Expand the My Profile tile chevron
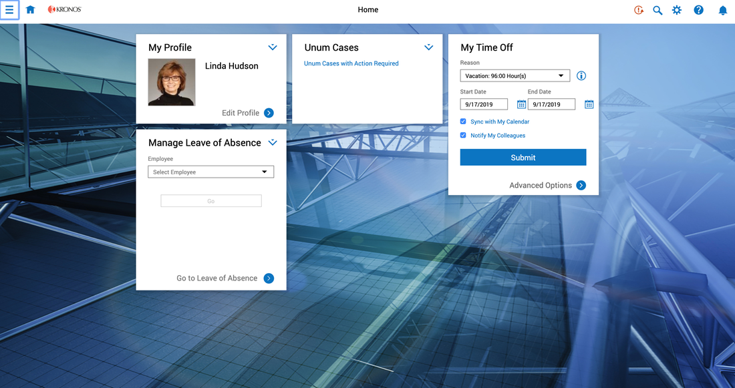 pyautogui.click(x=272, y=47)
